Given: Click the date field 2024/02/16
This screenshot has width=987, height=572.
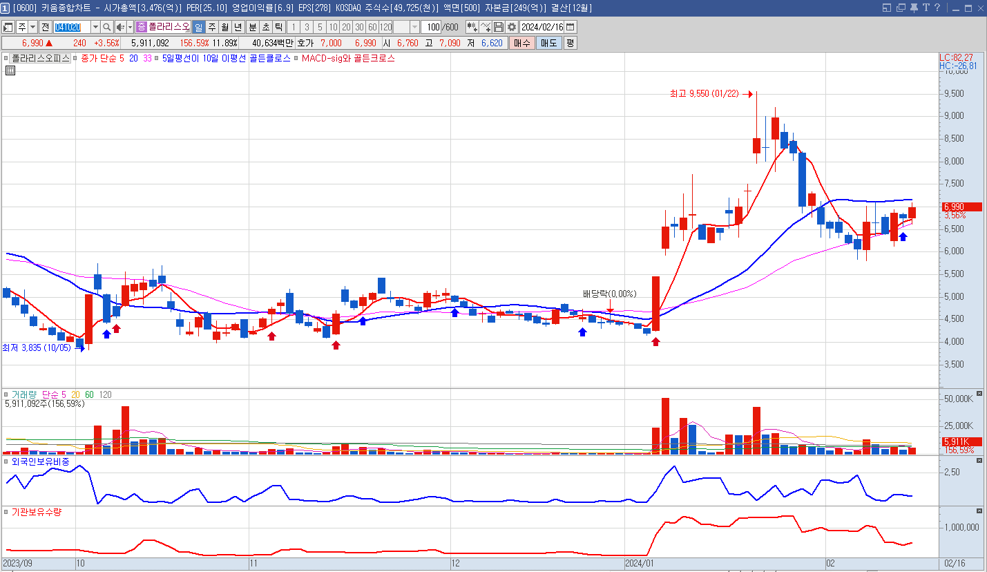Looking at the screenshot, I should pos(542,27).
